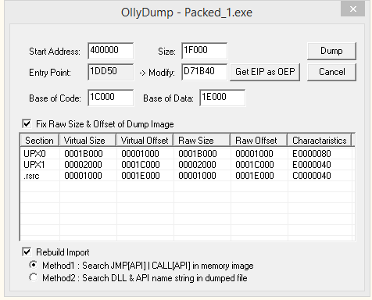
Task: Click the Raw Offset column header
Action: click(x=259, y=141)
